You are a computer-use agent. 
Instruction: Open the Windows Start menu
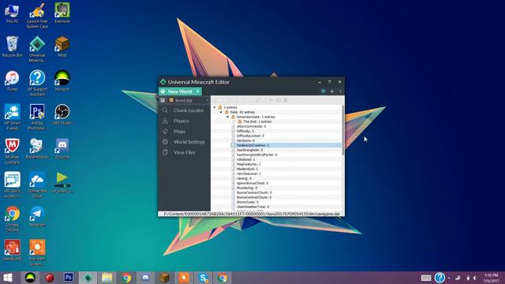click(8, 278)
